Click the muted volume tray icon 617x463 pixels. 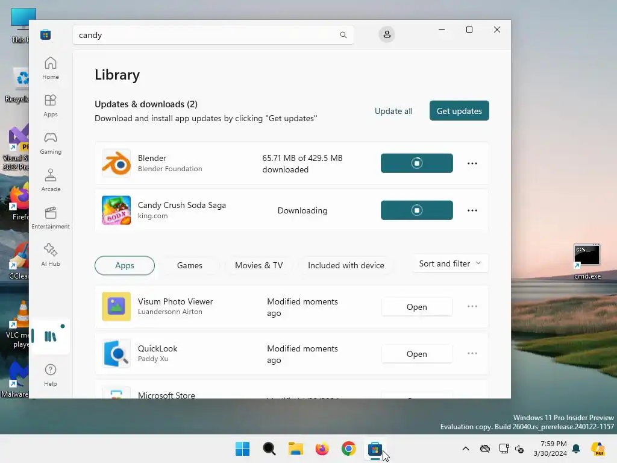tap(519, 449)
